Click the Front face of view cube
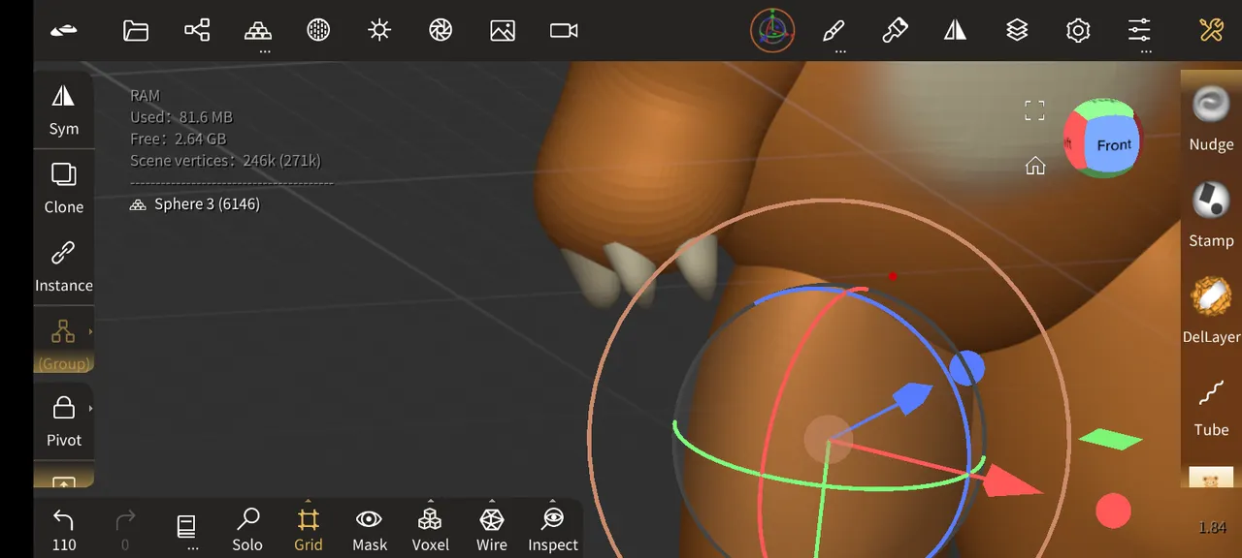 tap(1113, 145)
